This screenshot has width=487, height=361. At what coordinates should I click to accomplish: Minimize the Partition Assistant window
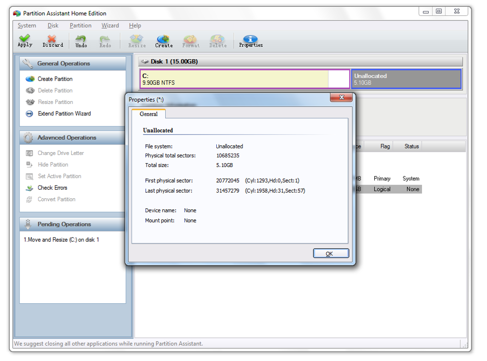coord(426,11)
